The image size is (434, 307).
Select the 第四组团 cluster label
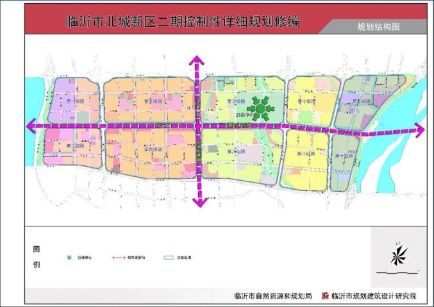point(152,149)
